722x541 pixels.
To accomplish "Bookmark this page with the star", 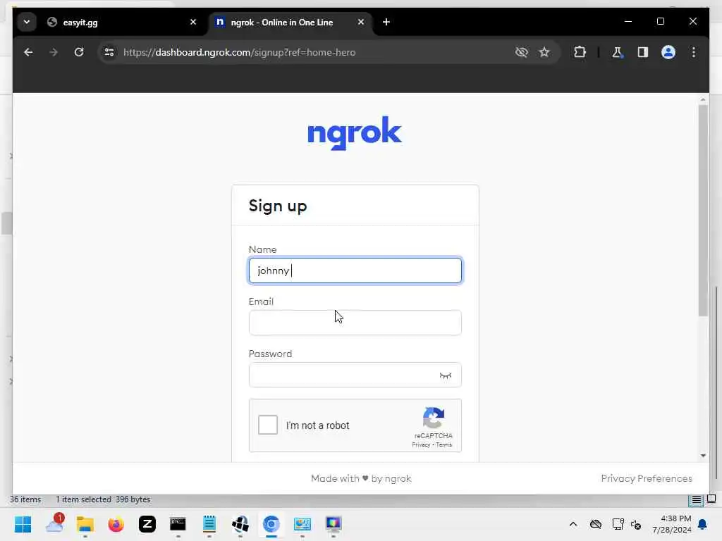I will (x=544, y=52).
